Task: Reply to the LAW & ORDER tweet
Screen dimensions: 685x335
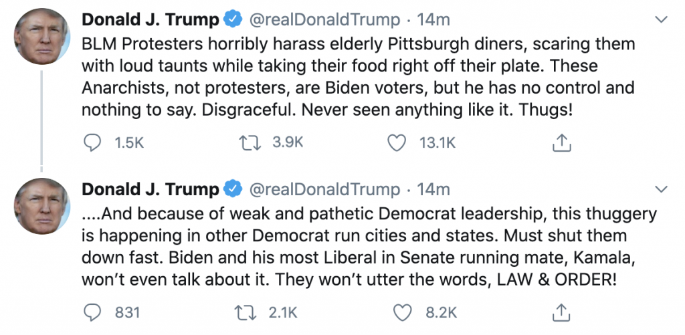Action: [x=94, y=311]
